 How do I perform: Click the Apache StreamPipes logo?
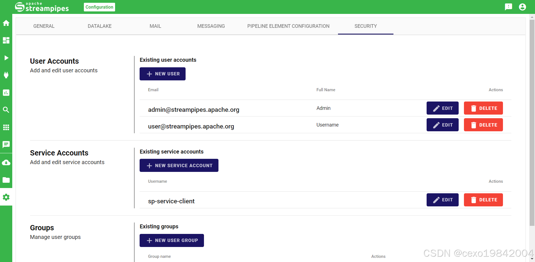pos(42,7)
